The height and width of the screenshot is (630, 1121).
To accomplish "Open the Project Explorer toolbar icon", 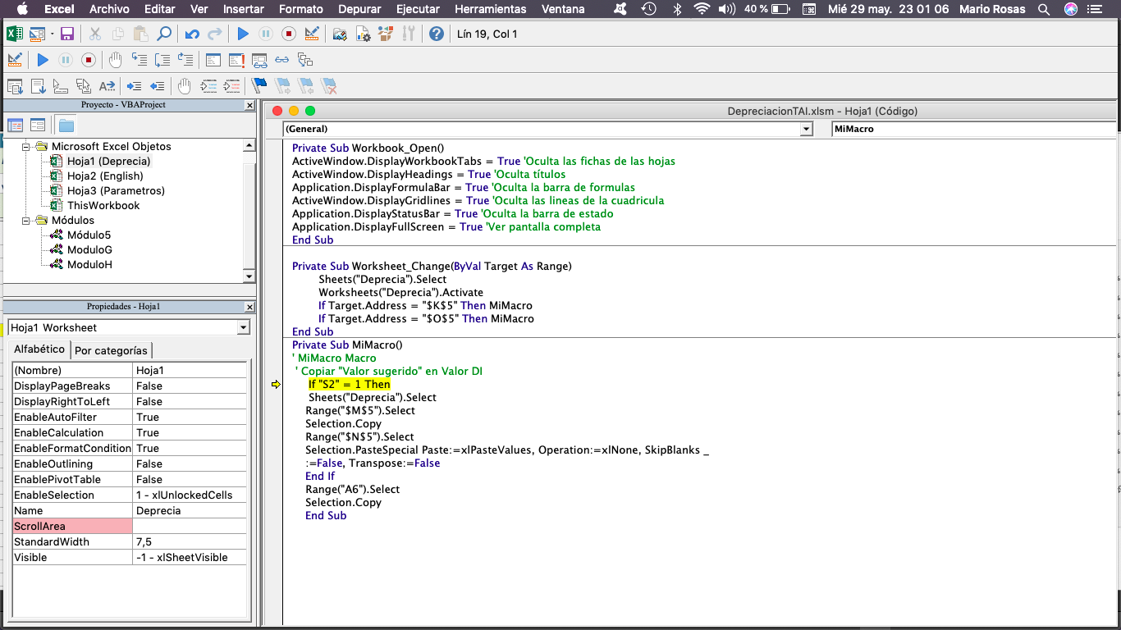I will click(340, 34).
